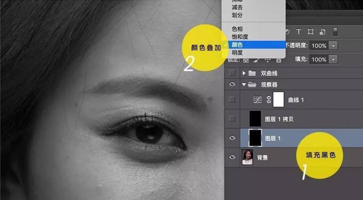
Task: Select the 曲线 1 white mask thumbnail
Action: click(278, 99)
